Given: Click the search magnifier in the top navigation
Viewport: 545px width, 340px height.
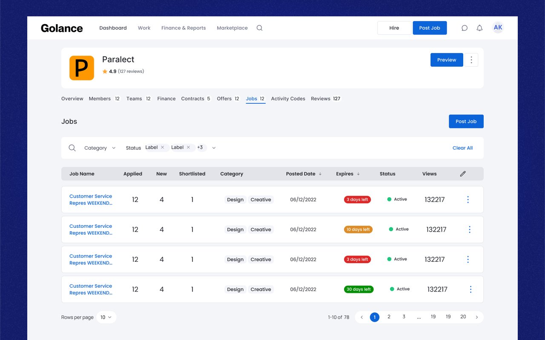Looking at the screenshot, I should click(x=259, y=28).
